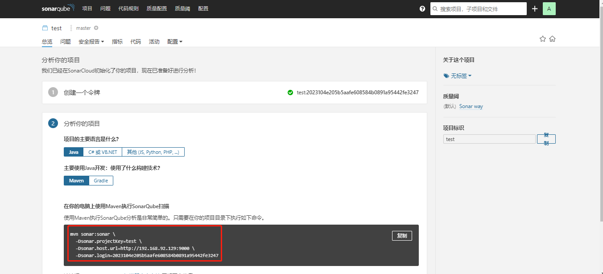Click the mvn sonar:sonar command line
The height and width of the screenshot is (274, 603).
[92, 234]
